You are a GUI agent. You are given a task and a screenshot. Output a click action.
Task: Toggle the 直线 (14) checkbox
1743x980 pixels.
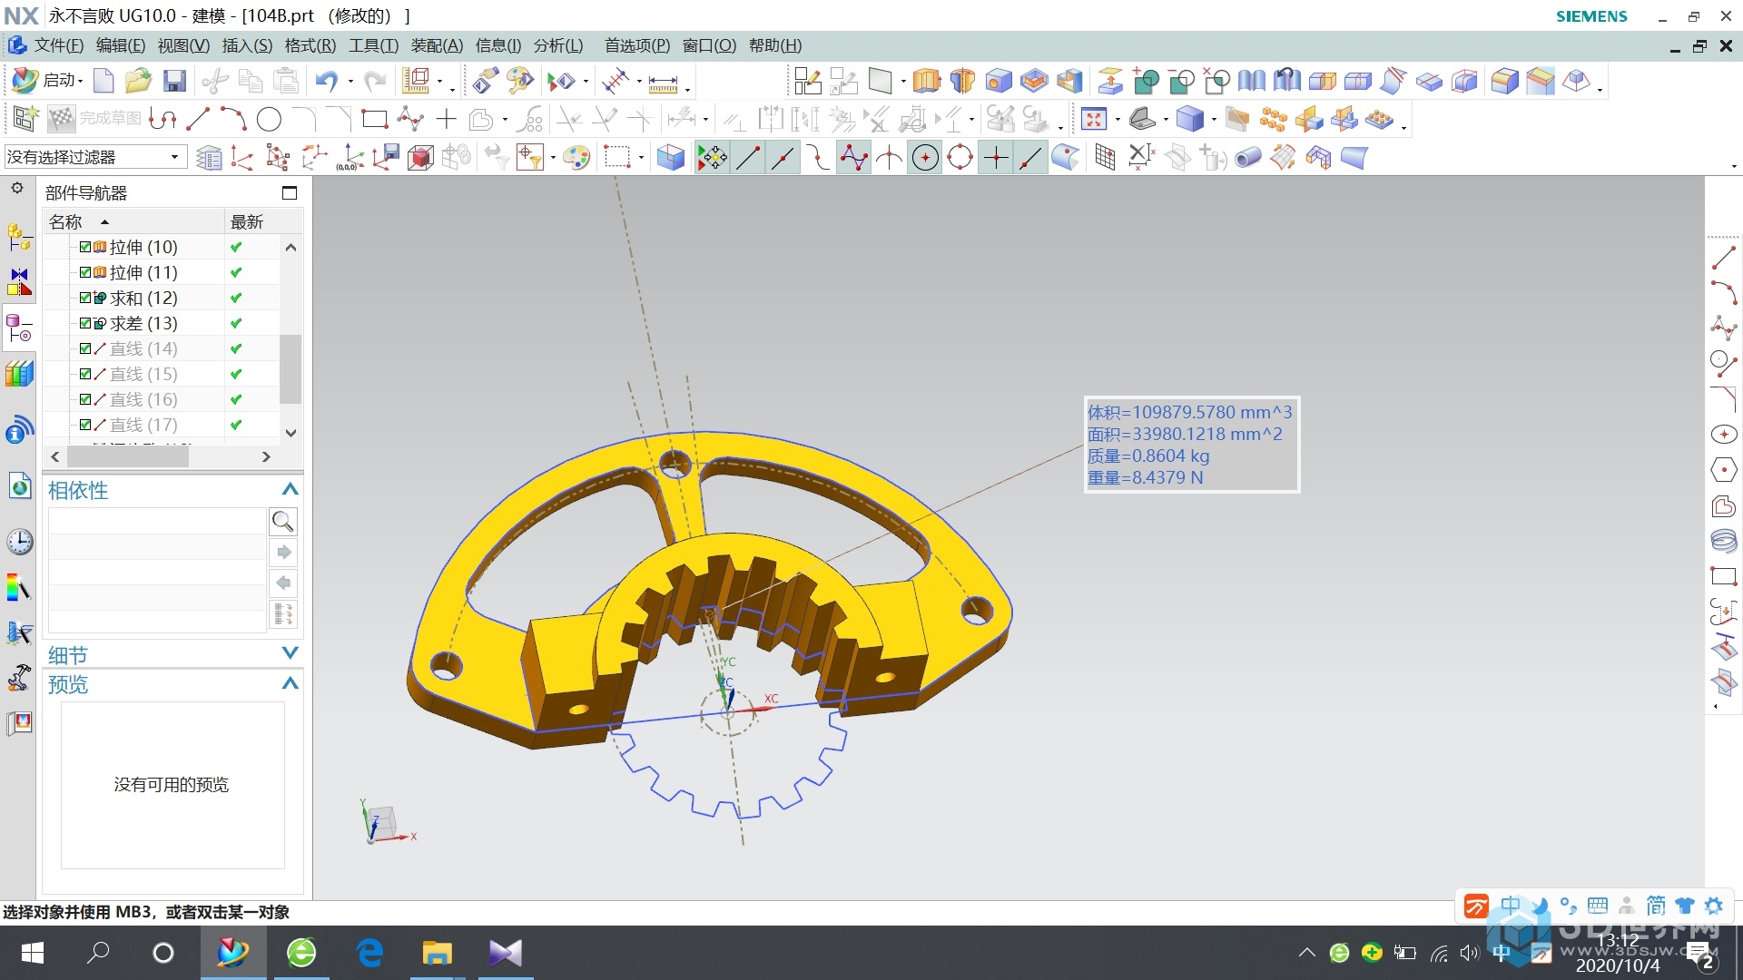point(85,348)
